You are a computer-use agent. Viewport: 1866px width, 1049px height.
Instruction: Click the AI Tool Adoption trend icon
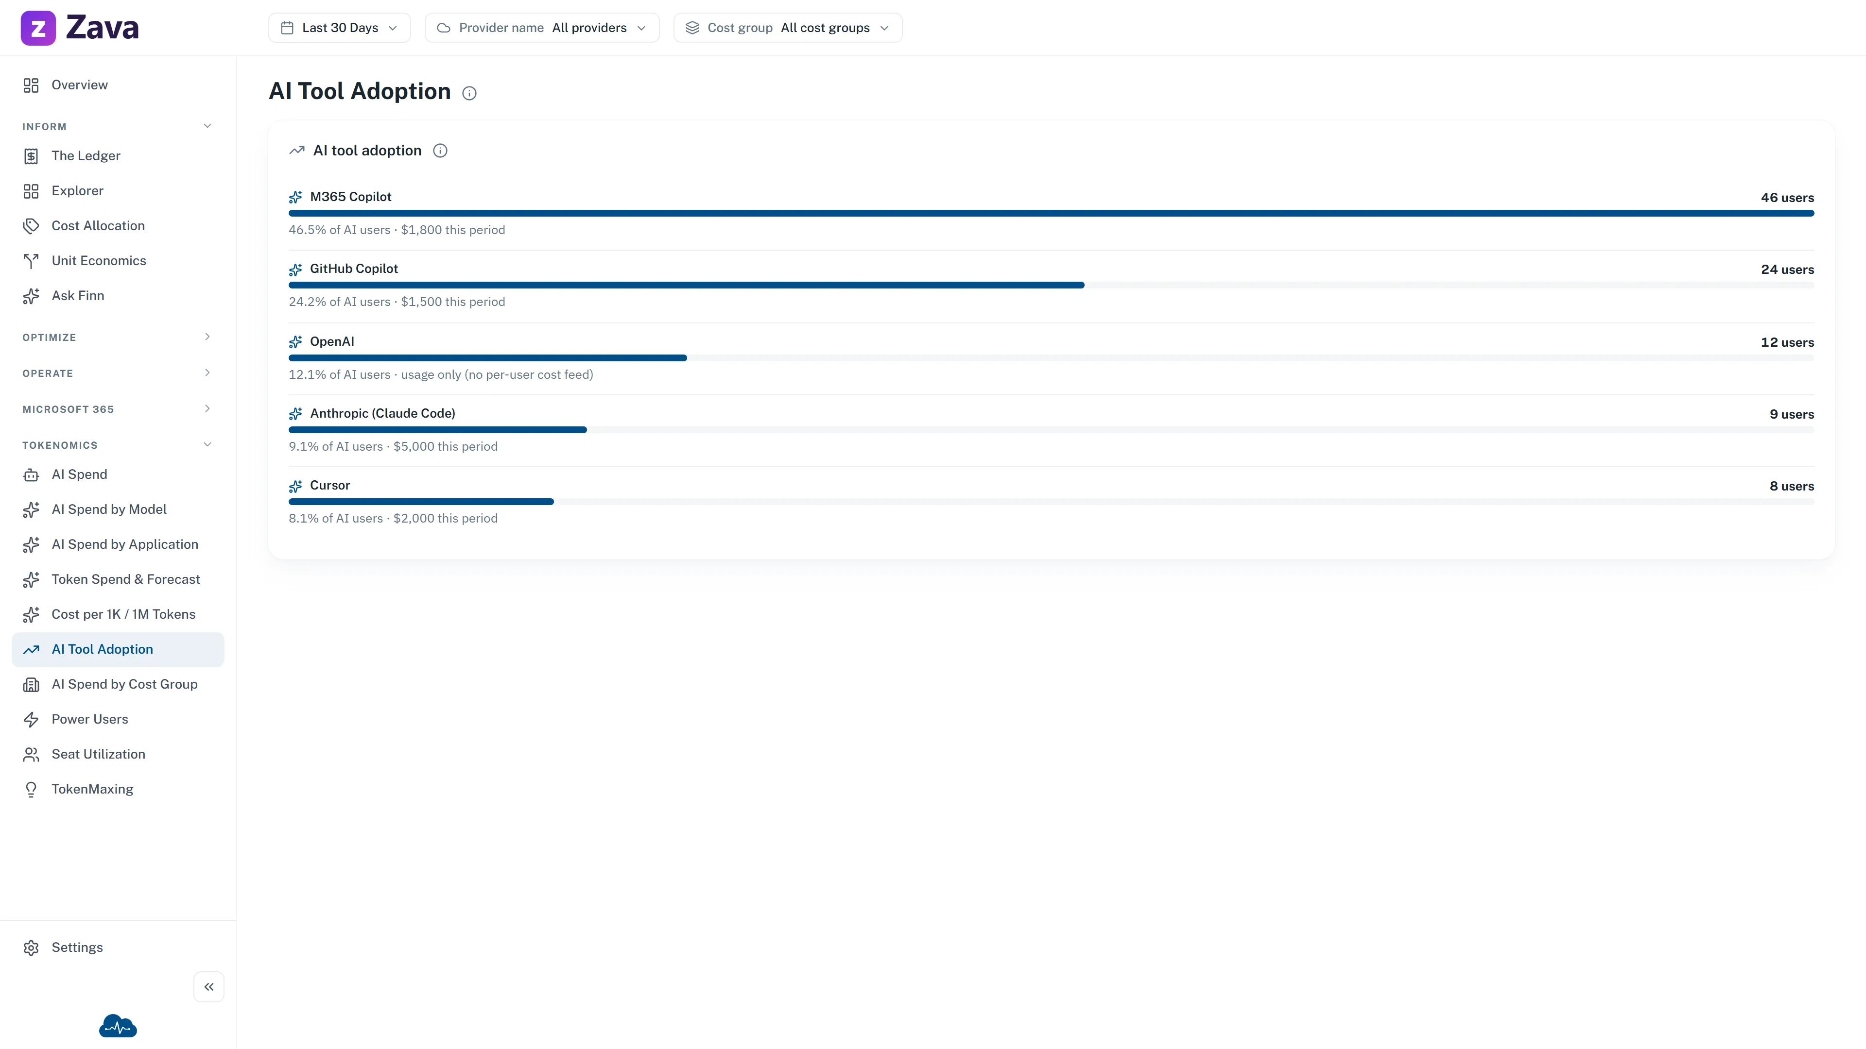tap(31, 649)
